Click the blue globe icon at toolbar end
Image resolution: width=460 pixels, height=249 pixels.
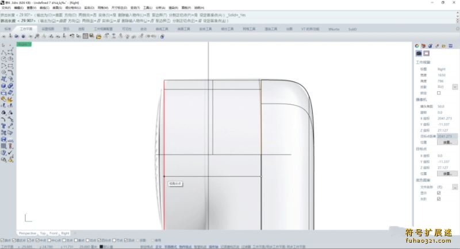click(162, 36)
